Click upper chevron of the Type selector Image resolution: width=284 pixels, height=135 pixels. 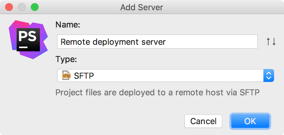[x=269, y=73]
